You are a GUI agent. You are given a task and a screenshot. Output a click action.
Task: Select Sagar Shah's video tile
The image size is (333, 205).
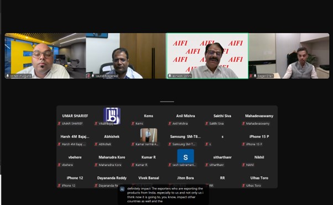(289, 56)
